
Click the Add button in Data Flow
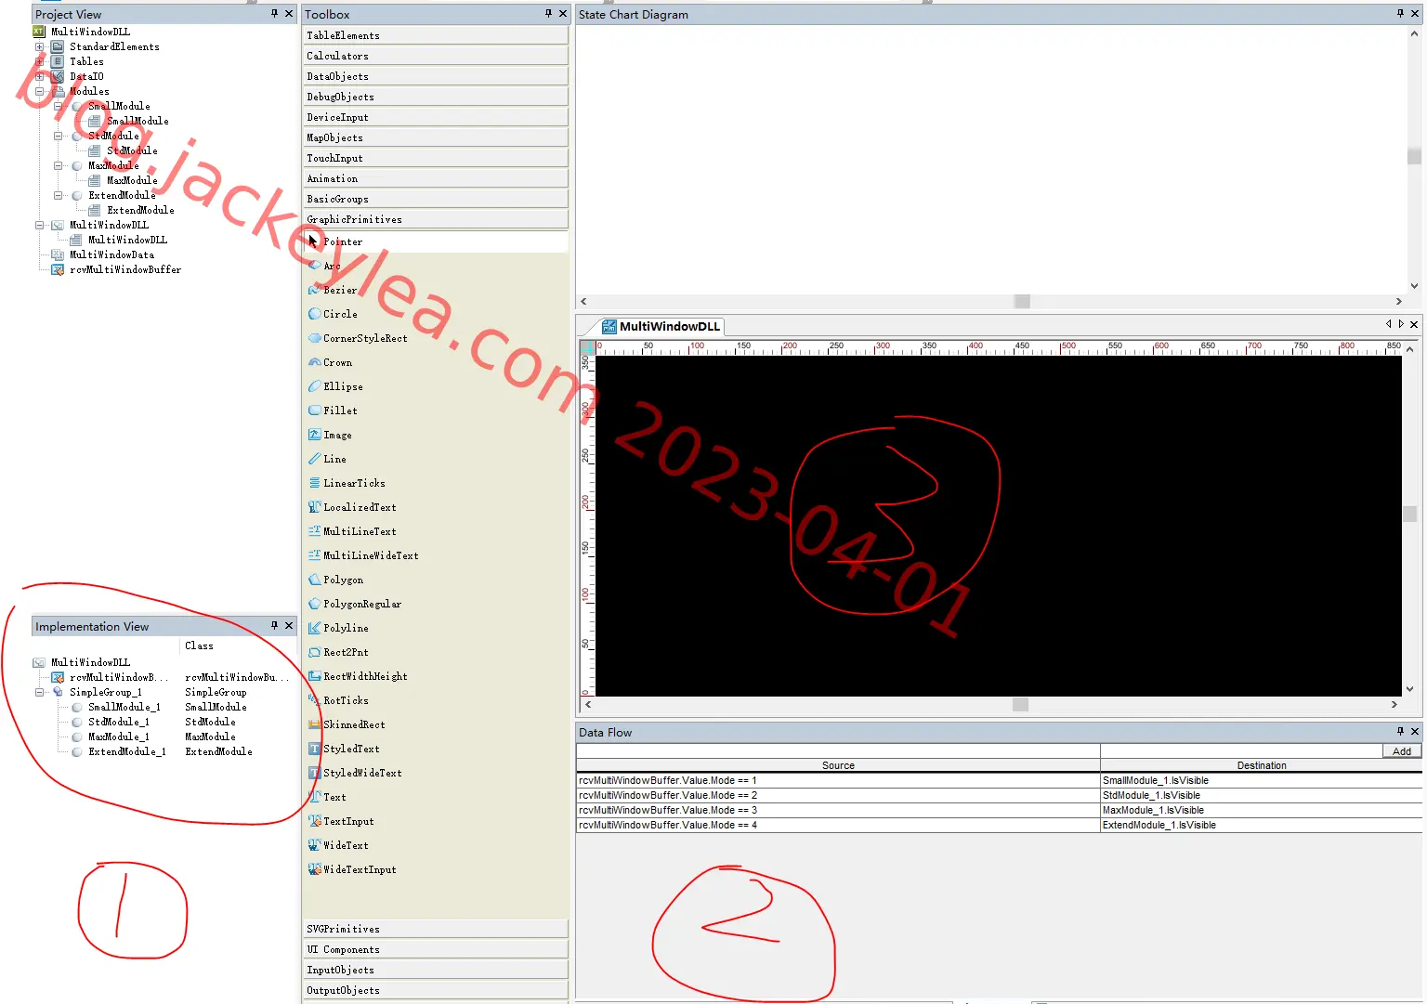point(1402,750)
